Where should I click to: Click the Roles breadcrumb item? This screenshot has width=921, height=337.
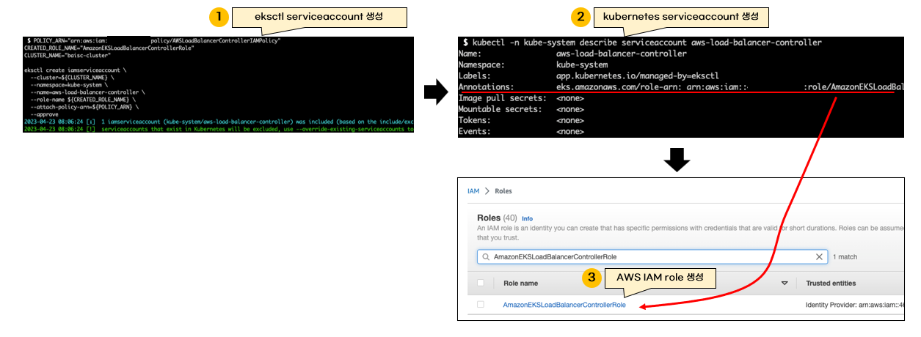click(x=503, y=190)
